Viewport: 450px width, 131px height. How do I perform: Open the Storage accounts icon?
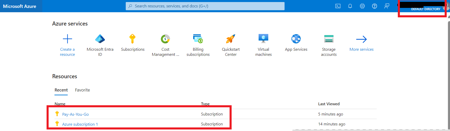329,39
